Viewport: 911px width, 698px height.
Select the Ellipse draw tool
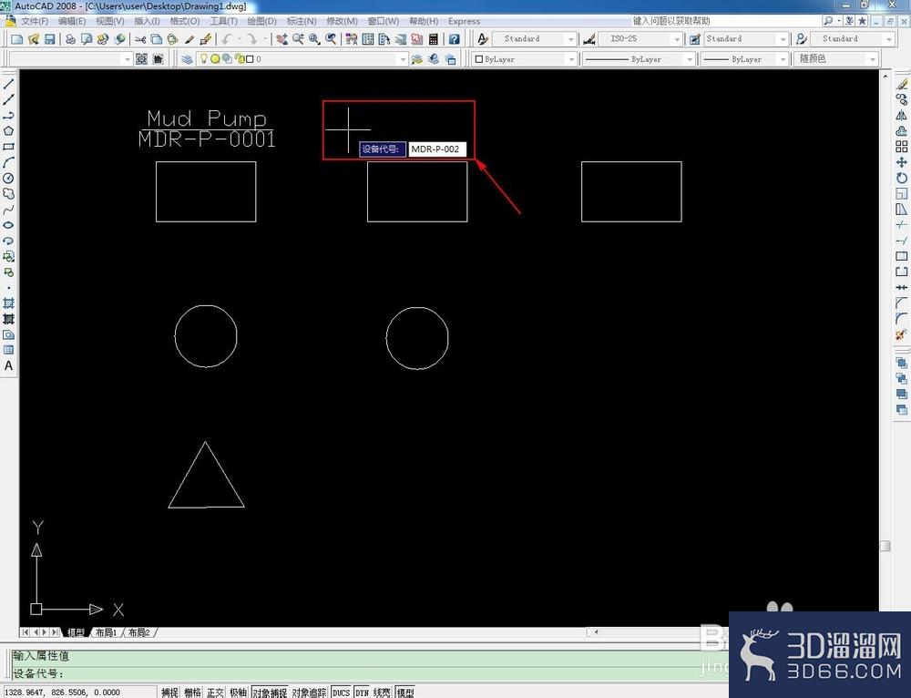9,225
